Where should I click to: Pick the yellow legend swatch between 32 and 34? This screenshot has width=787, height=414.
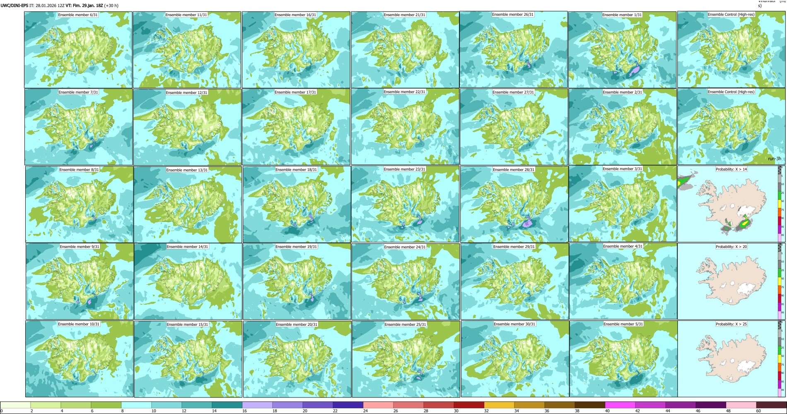pos(499,405)
